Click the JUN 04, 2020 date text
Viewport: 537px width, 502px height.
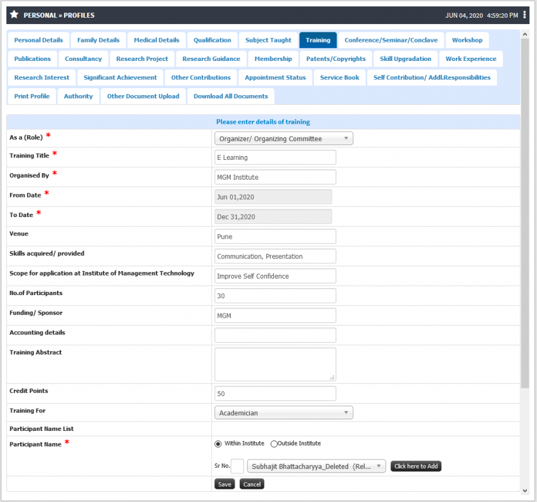click(464, 15)
